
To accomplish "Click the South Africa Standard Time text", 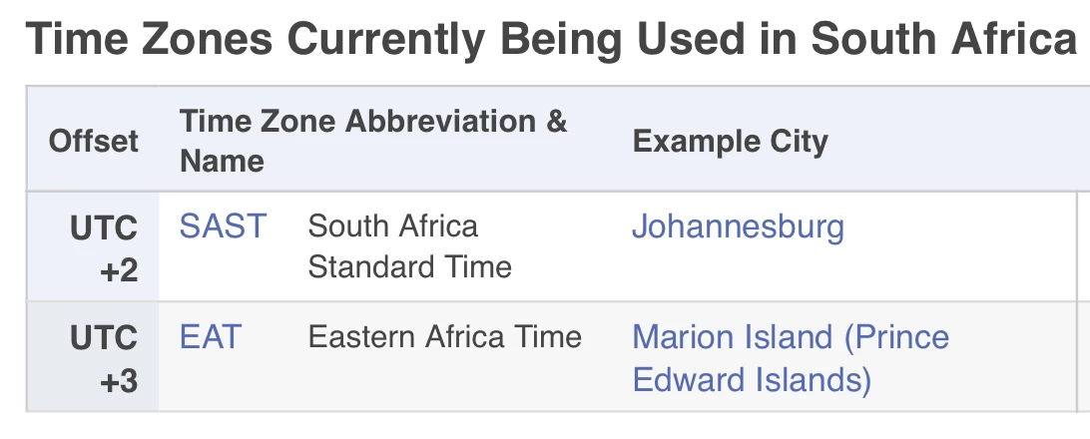I will (x=409, y=246).
